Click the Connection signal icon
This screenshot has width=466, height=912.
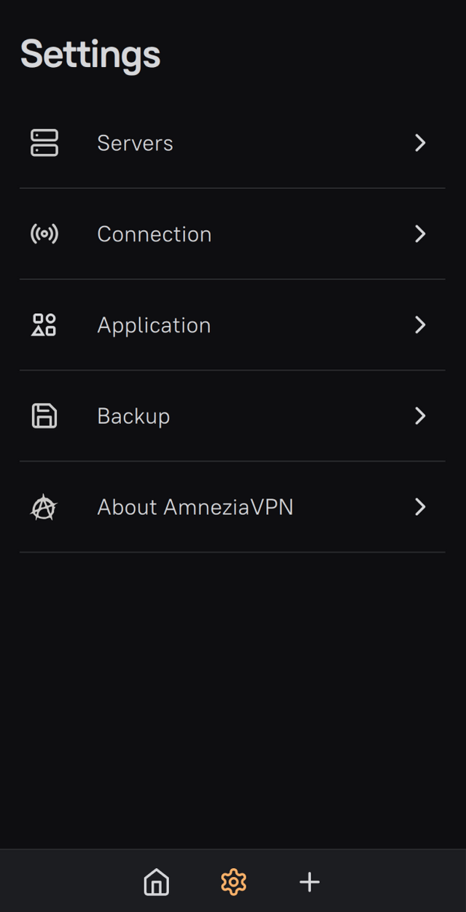coord(44,234)
